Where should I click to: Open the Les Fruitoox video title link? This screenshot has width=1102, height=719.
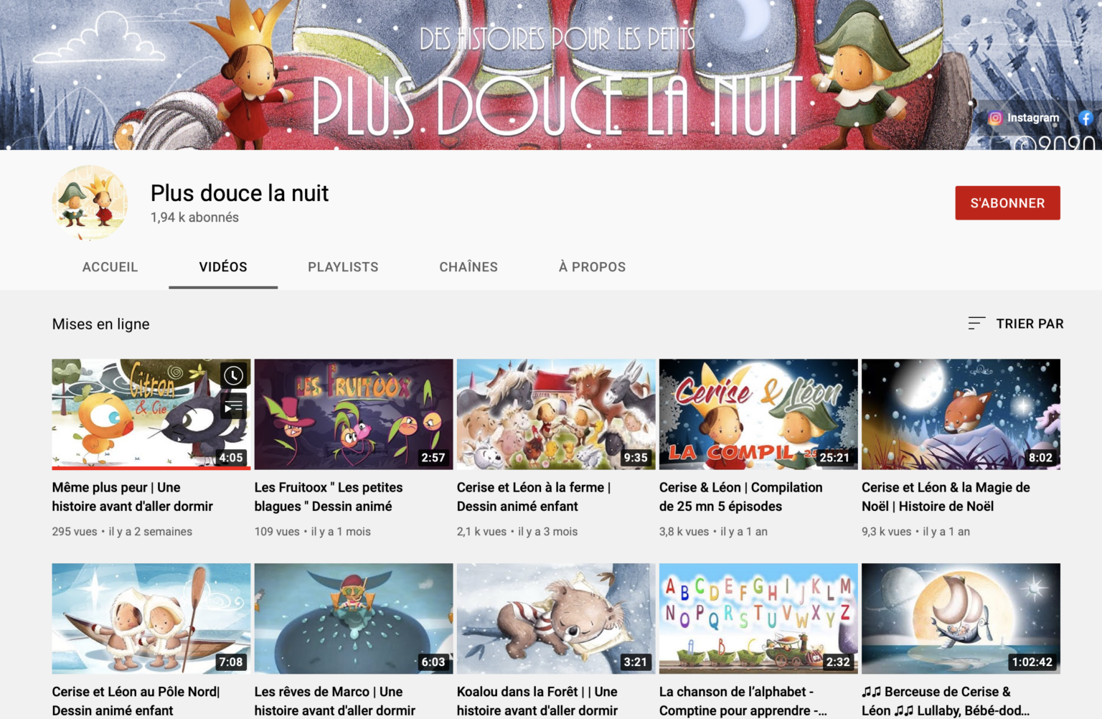(x=329, y=497)
